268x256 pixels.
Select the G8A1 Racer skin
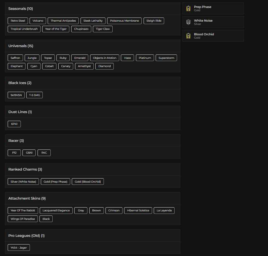pos(29,153)
